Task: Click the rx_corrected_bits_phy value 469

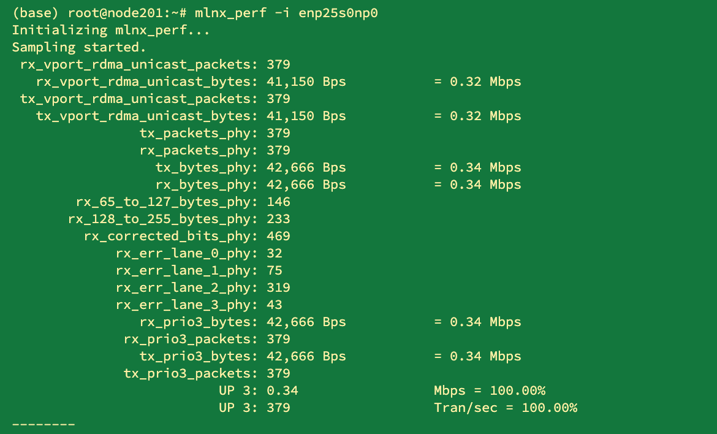Action: [x=278, y=236]
